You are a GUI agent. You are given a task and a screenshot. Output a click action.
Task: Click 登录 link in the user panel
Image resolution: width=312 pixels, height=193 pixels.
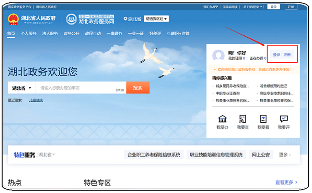pos(276,55)
